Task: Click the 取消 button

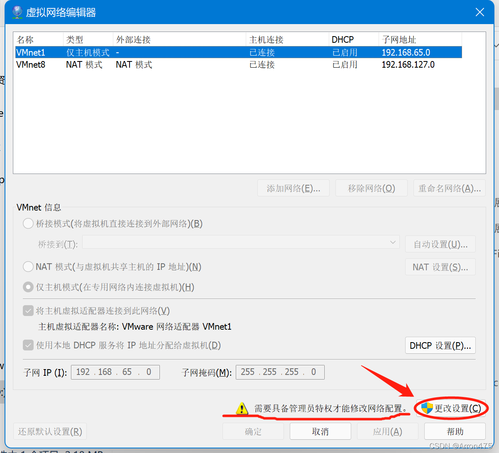Action: [x=320, y=432]
